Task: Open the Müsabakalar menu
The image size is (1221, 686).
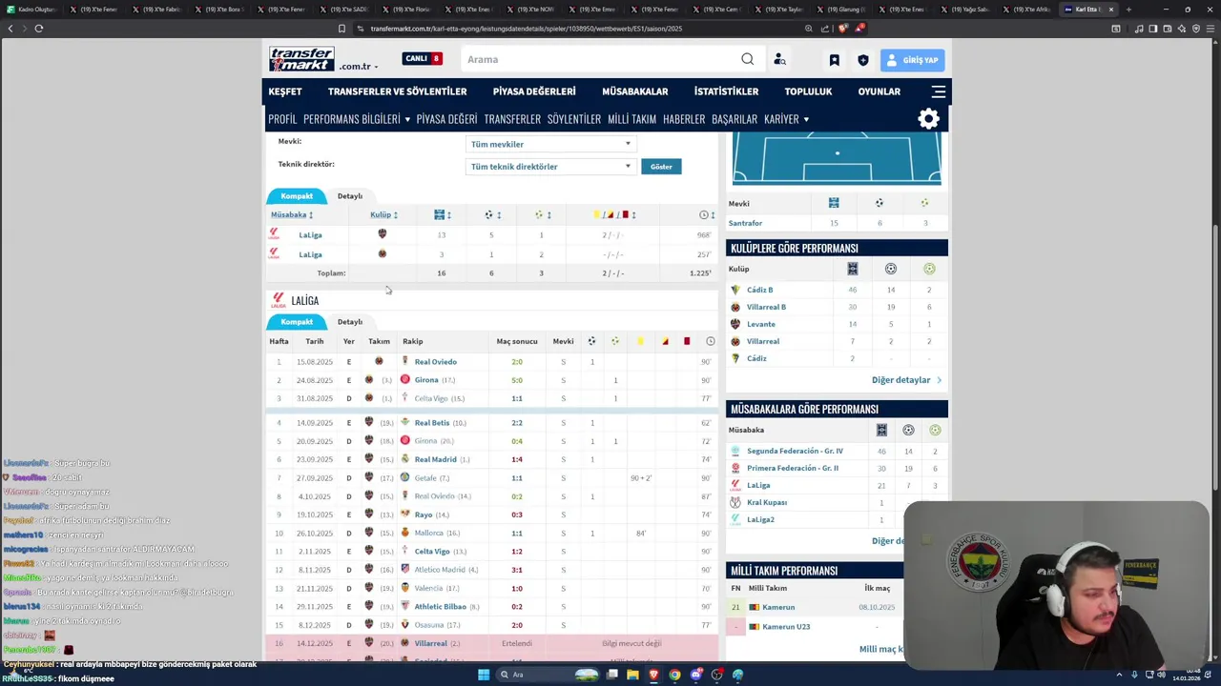Action: coord(635,91)
